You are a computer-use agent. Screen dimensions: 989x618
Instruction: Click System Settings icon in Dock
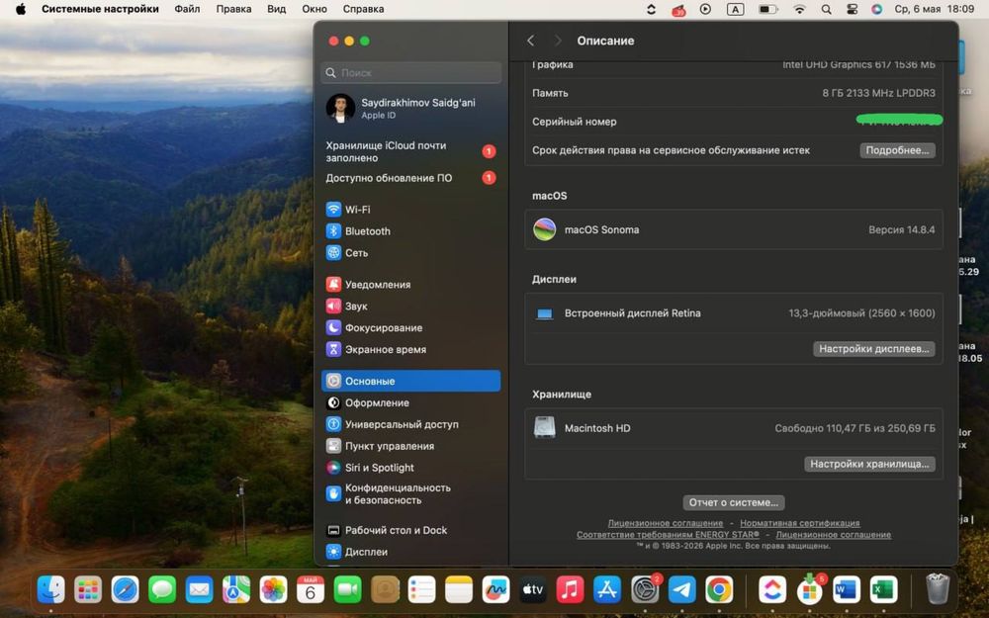point(644,590)
